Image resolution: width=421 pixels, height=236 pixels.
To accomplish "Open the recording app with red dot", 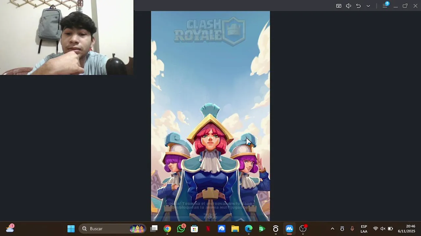I will pos(303,228).
